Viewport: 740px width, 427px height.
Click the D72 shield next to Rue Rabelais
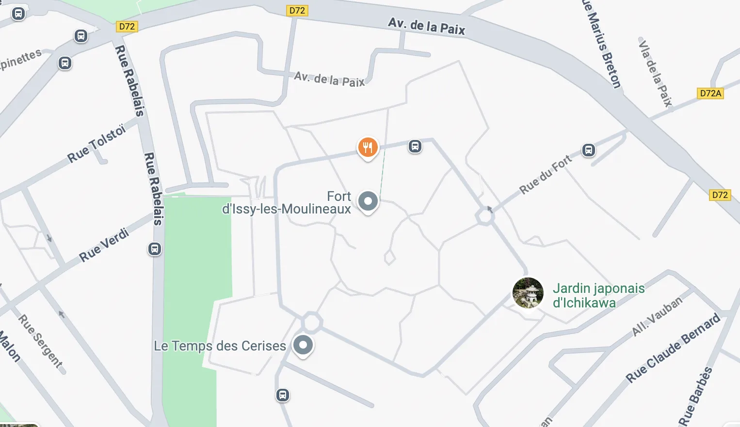click(127, 27)
